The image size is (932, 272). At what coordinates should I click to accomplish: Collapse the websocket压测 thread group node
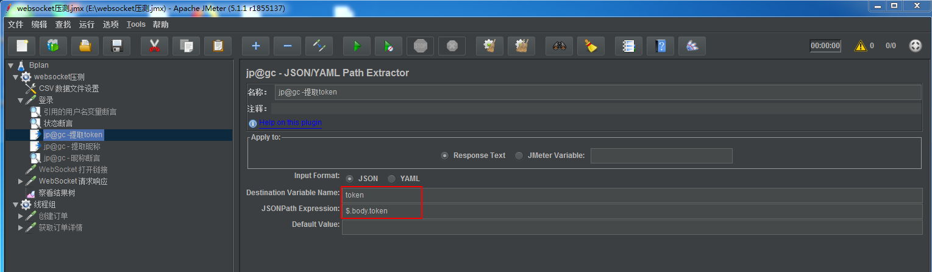coord(16,77)
